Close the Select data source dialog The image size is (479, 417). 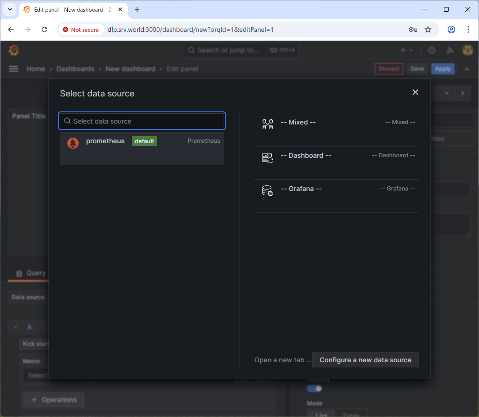(x=415, y=92)
